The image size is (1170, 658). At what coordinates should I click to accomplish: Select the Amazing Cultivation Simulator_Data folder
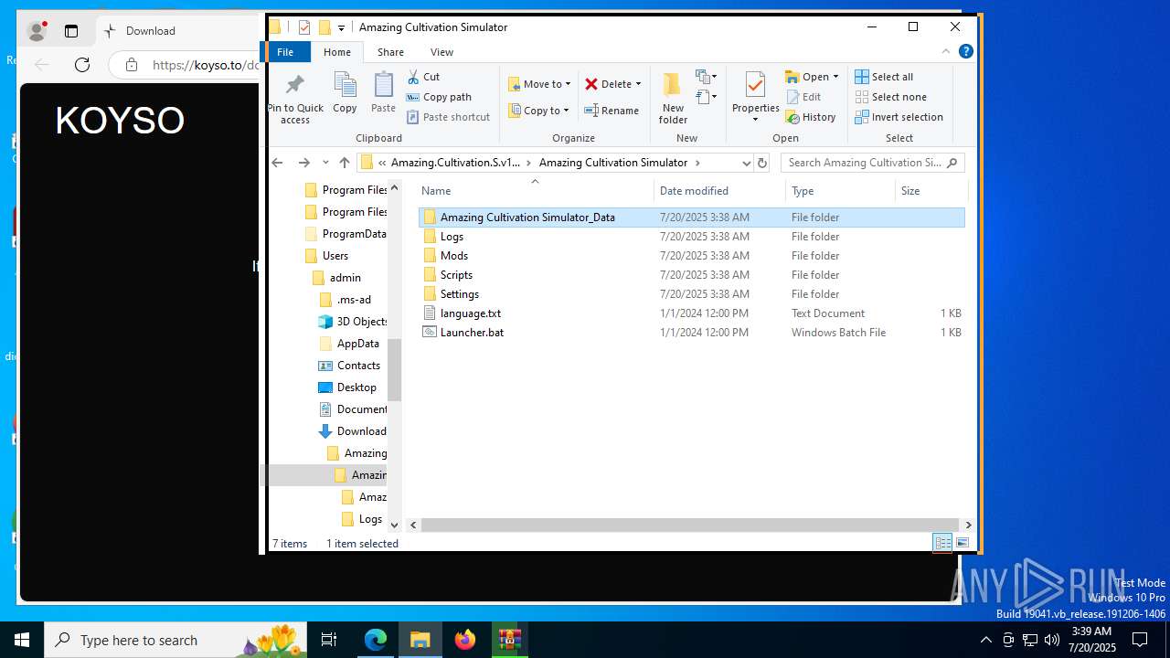click(x=691, y=218)
